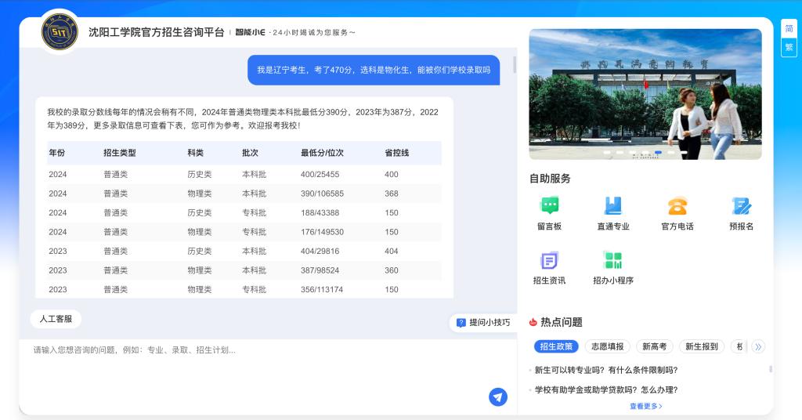802x420 pixels.
Task: Expand more hot topic tabs arrow
Action: pyautogui.click(x=757, y=346)
